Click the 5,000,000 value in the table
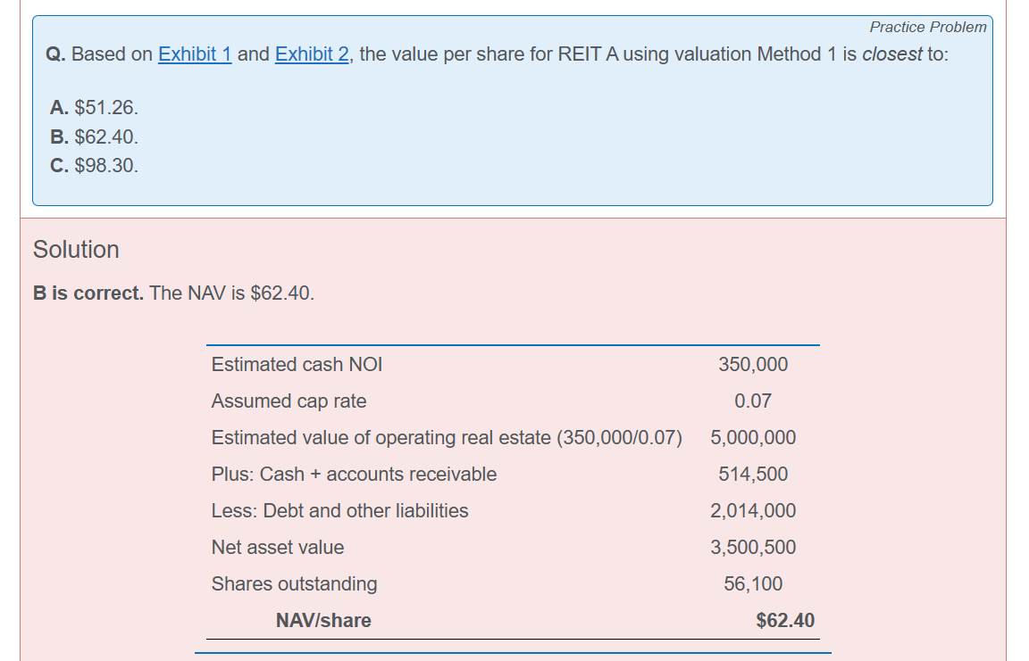 pyautogui.click(x=753, y=438)
